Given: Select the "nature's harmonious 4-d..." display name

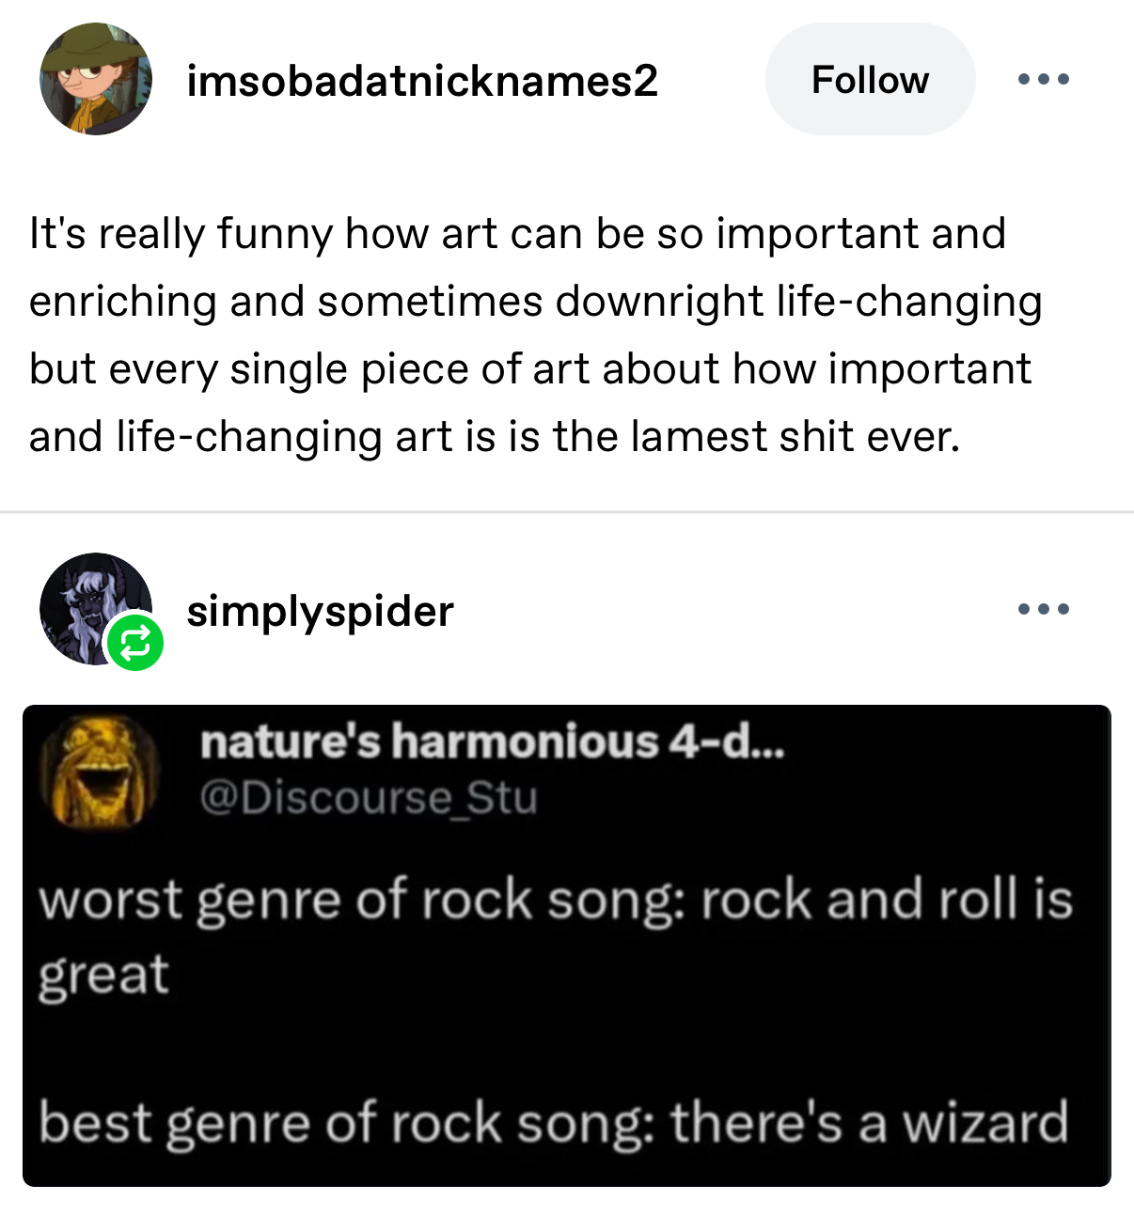Looking at the screenshot, I should 492,742.
